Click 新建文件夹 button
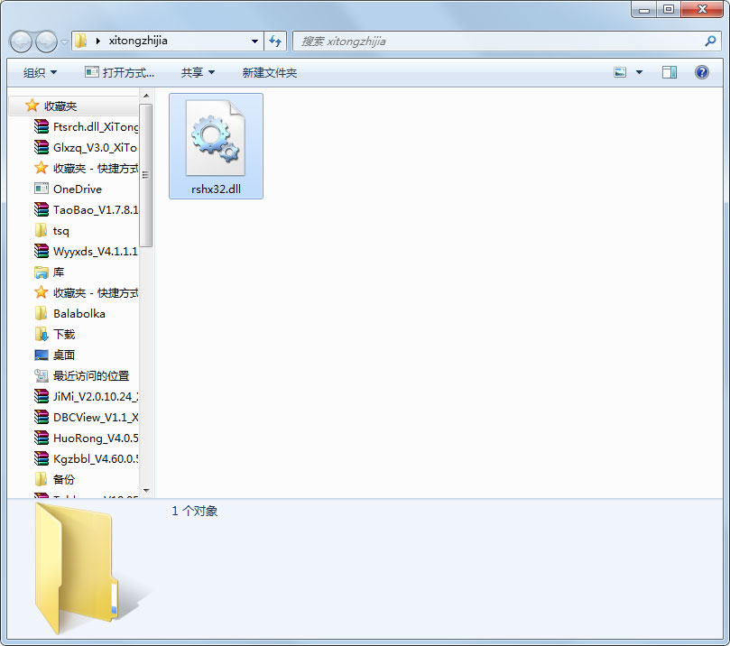The image size is (730, 646). (269, 72)
